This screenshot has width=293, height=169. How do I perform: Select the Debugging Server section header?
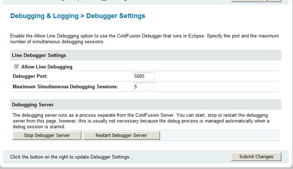click(33, 104)
